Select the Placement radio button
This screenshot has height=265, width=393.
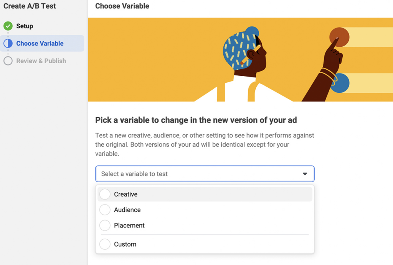pos(104,225)
